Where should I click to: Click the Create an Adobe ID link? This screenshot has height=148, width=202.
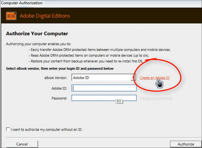tap(155, 78)
